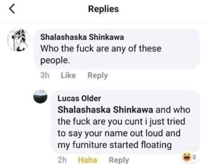Reply to Shalashaska Shinkawa's comment
Screen dimensions: 207x164
pos(98,75)
